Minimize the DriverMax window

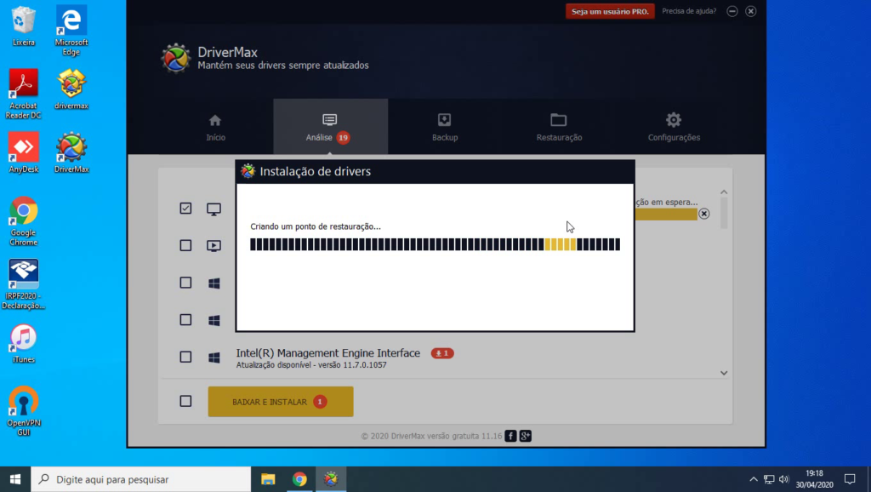click(732, 11)
